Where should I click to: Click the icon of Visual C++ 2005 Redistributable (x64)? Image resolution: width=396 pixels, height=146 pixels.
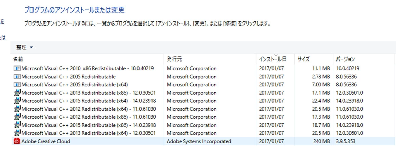17,84
